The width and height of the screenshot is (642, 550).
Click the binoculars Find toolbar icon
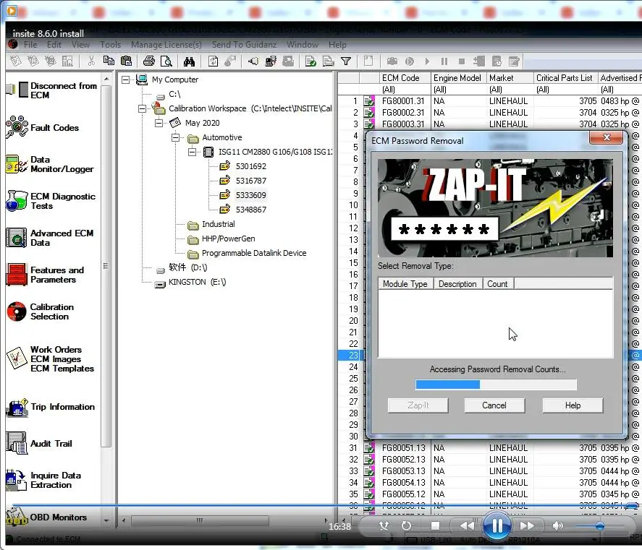tap(189, 61)
